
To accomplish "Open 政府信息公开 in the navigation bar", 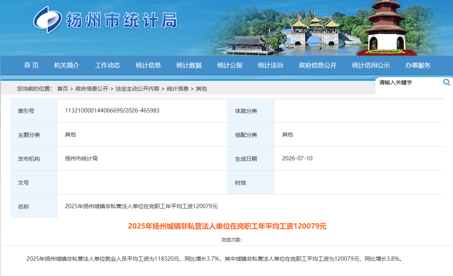I will [318, 66].
